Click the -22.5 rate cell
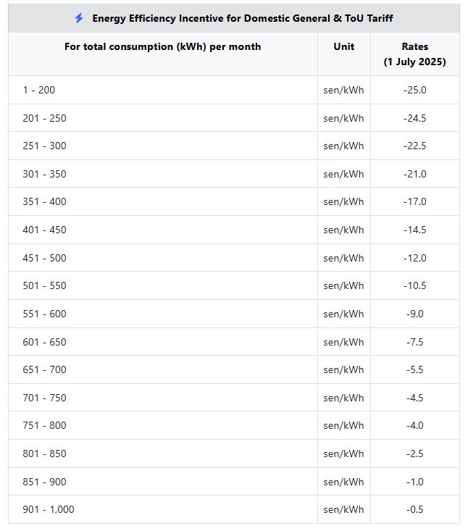 pos(414,146)
